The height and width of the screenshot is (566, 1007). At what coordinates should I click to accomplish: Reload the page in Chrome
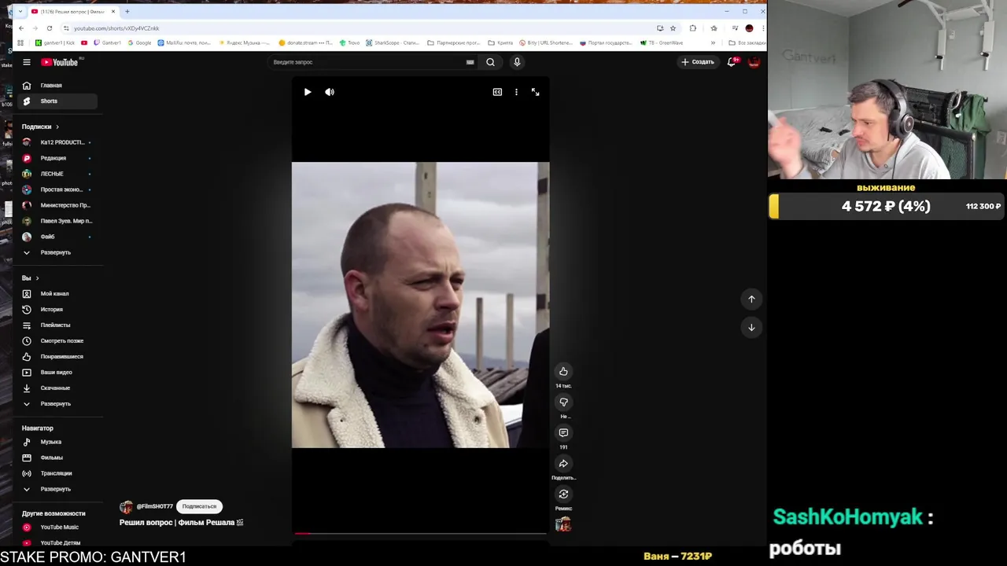pyautogui.click(x=50, y=28)
